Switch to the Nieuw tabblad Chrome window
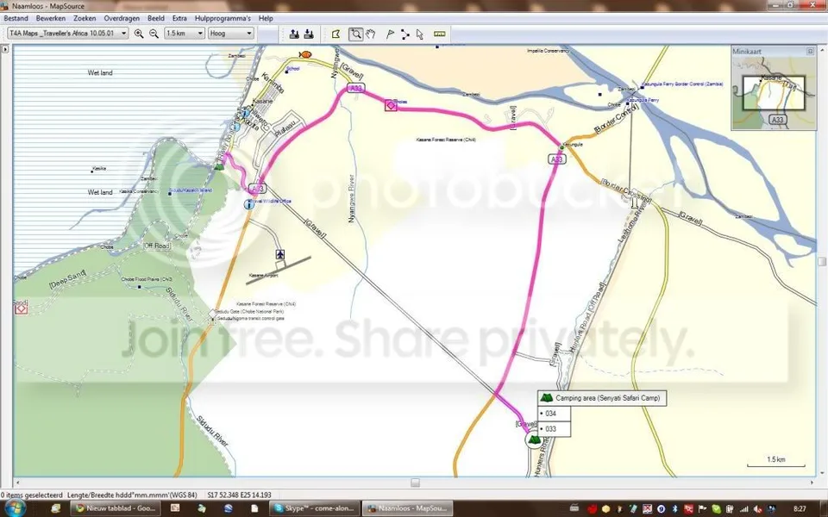This screenshot has height=517, width=828. coord(116,508)
